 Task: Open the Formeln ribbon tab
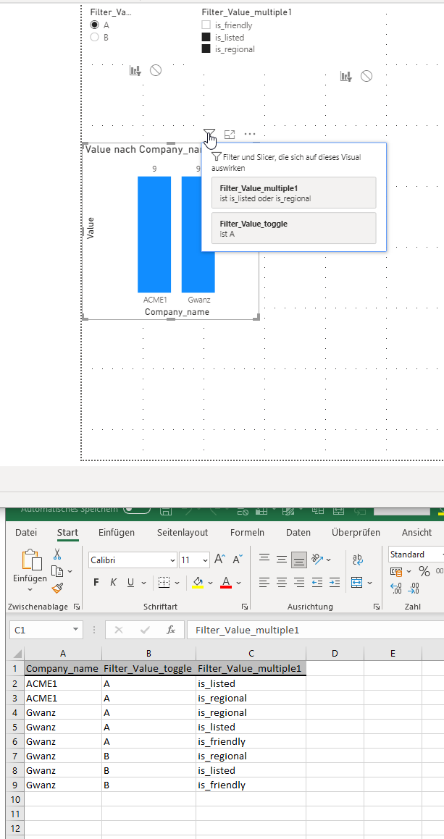248,532
